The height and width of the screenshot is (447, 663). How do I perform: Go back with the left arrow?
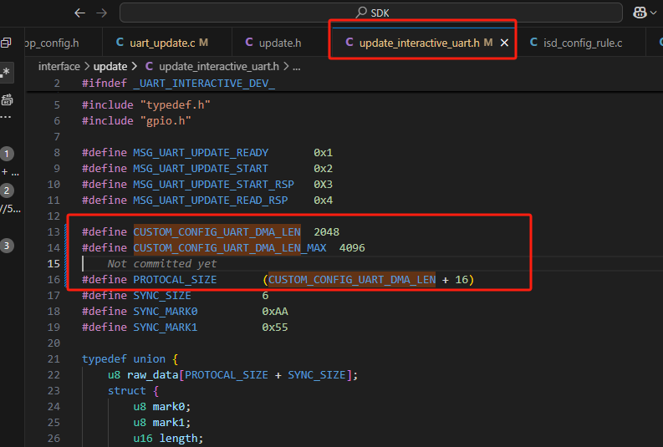tap(79, 13)
